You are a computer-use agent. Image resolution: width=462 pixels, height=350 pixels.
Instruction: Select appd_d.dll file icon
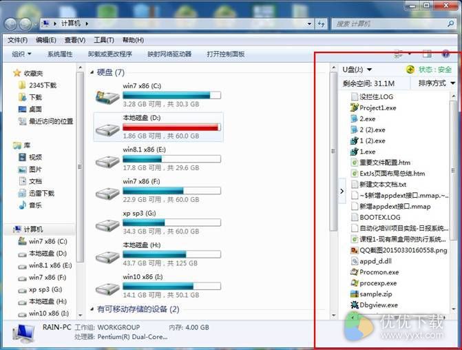coord(354,261)
